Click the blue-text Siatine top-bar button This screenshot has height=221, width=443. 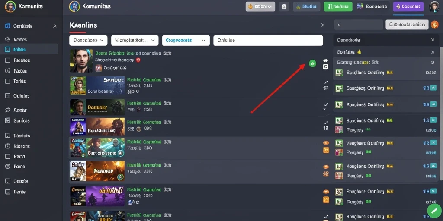(307, 6)
